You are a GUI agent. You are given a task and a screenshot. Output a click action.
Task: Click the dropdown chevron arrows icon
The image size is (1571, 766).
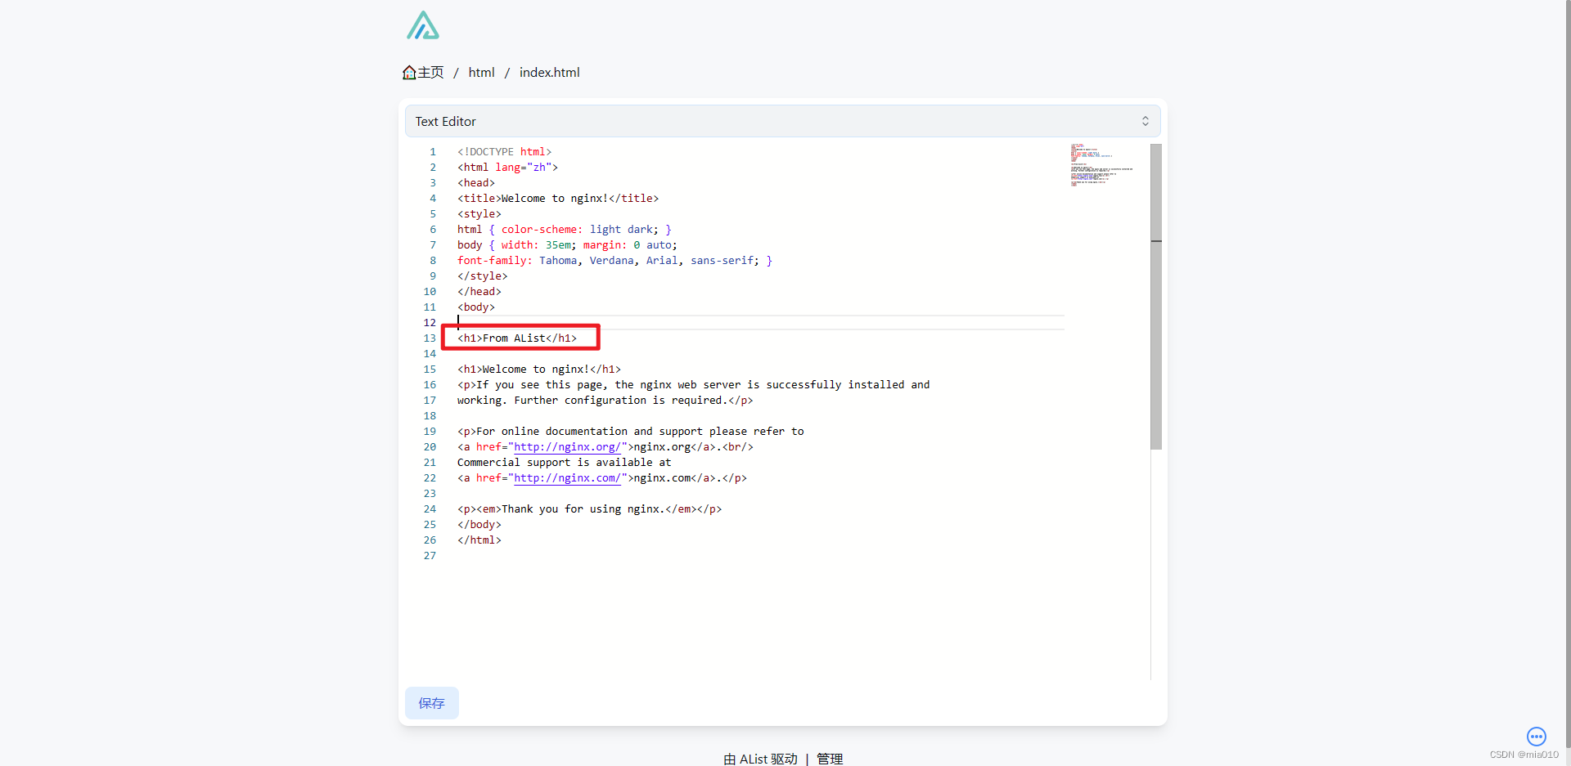click(1145, 121)
